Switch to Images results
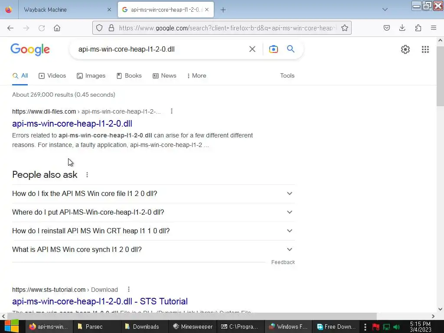444x333 pixels. point(91,75)
